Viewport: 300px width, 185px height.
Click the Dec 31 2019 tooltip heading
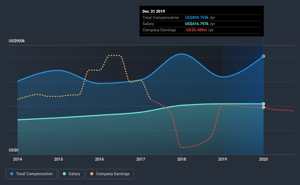[x=153, y=11]
